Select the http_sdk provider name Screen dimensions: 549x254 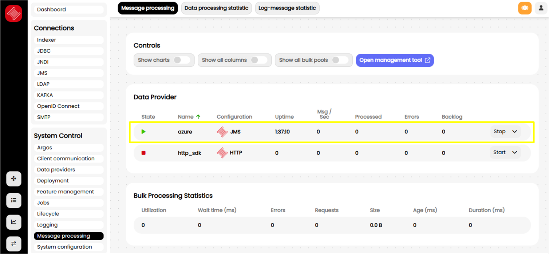(189, 153)
